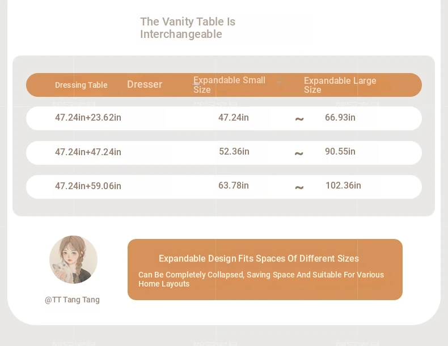448x346 pixels.
Task: Click the 102.36in large size value
Action: (343, 186)
